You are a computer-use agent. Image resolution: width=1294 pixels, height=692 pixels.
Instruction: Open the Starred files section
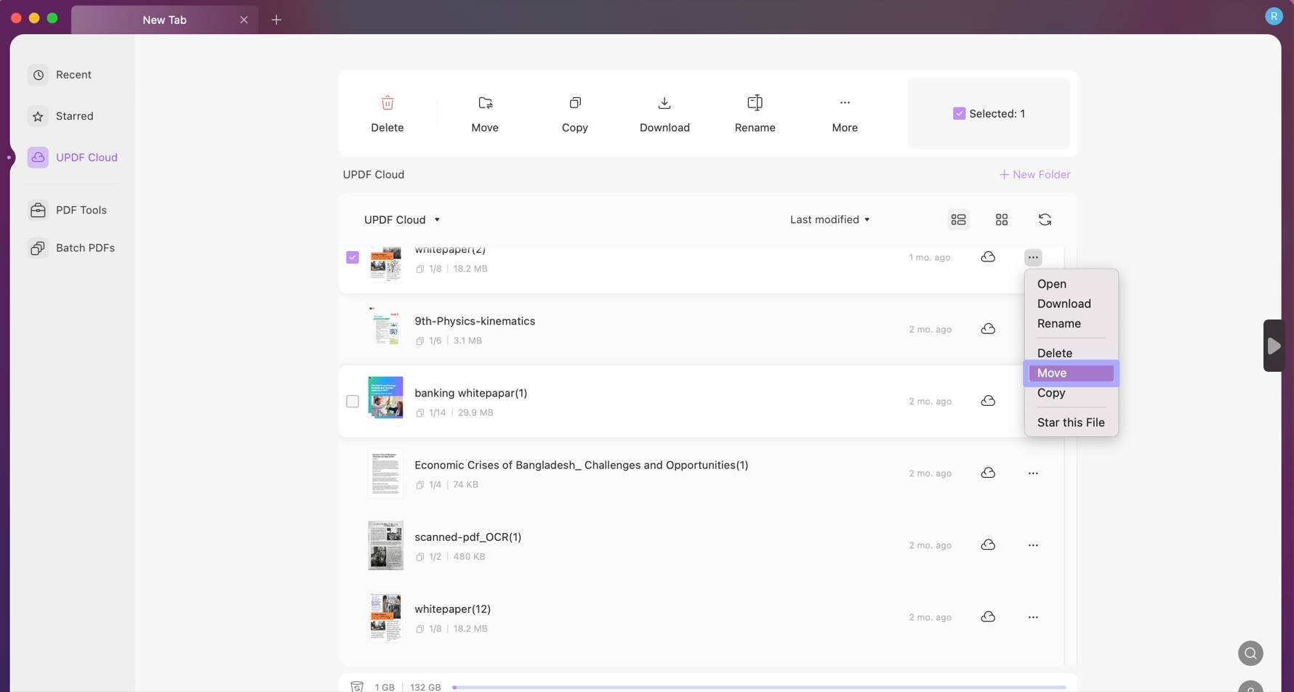coord(61,116)
